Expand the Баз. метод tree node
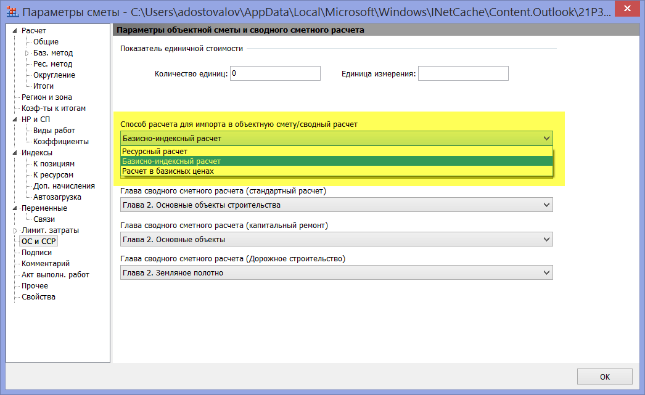645x395 pixels. [x=27, y=54]
